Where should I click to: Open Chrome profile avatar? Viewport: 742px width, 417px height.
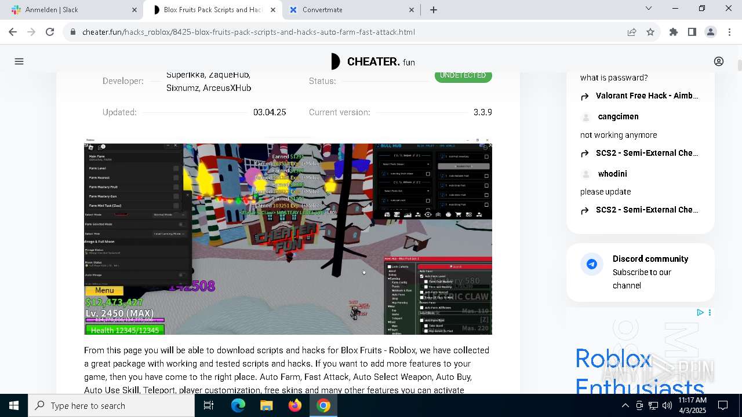pyautogui.click(x=711, y=32)
